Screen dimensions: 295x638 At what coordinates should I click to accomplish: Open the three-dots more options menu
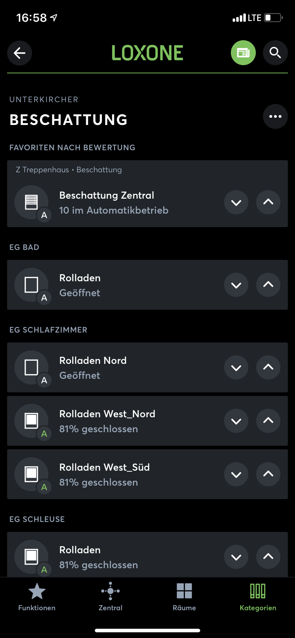point(275,116)
